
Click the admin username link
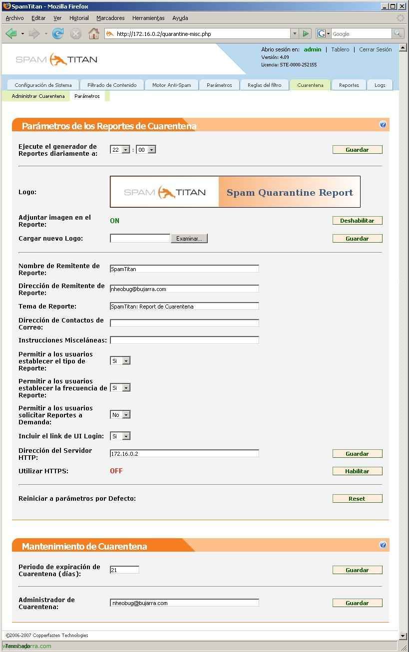pos(313,49)
